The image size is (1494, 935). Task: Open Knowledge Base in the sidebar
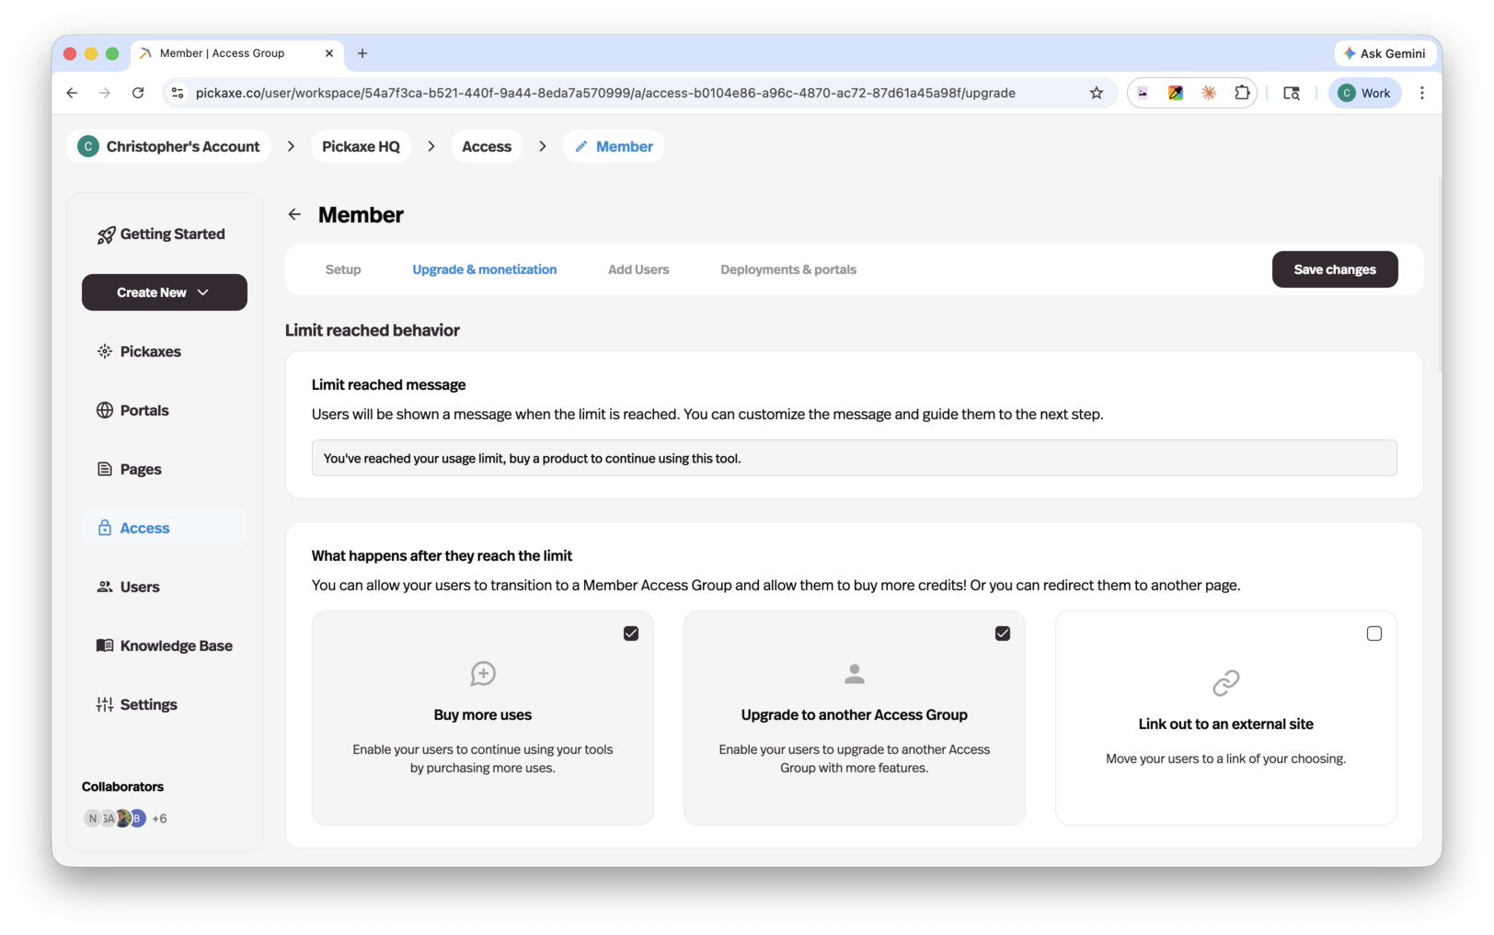165,645
